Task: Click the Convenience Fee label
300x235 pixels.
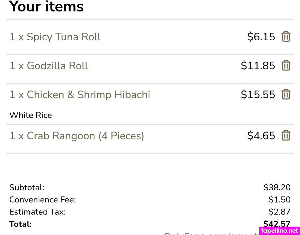Action: [x=42, y=200]
